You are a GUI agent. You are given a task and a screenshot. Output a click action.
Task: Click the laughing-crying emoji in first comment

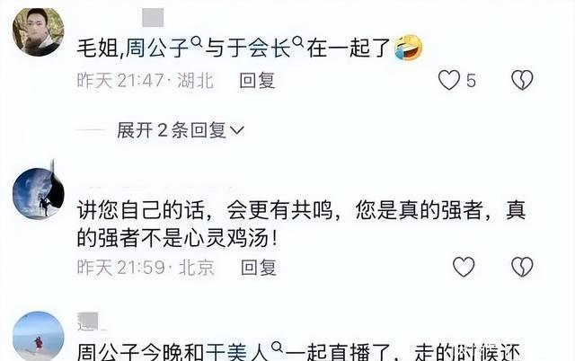(x=409, y=48)
